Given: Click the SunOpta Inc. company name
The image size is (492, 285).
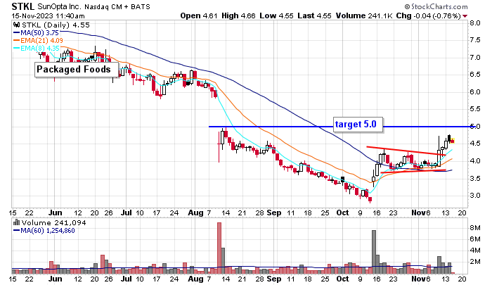Looking at the screenshot, I should [x=58, y=6].
